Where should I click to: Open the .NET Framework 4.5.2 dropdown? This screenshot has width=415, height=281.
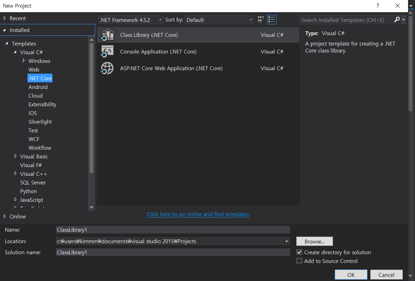pyautogui.click(x=131, y=20)
